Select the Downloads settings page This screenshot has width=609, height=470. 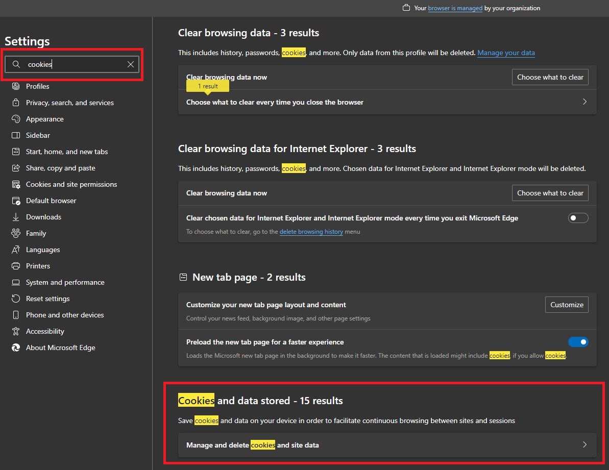click(43, 217)
